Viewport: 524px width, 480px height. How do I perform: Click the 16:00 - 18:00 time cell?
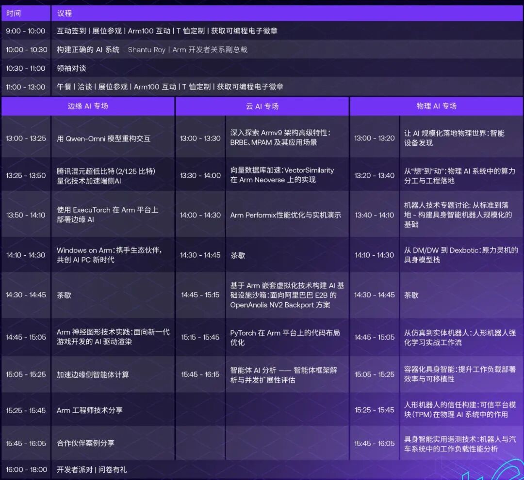click(x=26, y=470)
